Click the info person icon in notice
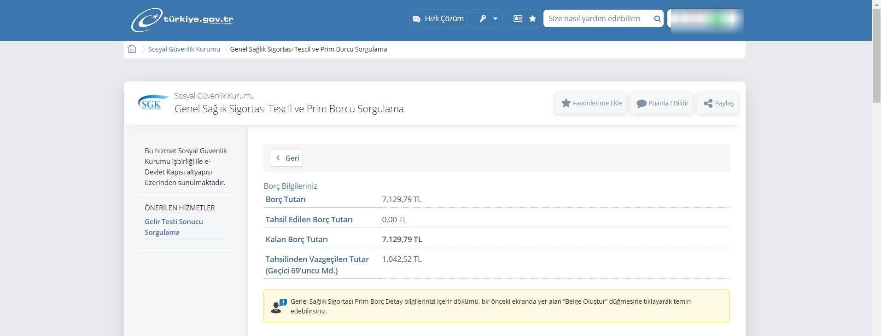Viewport: 881px width, 336px height. pos(278,306)
